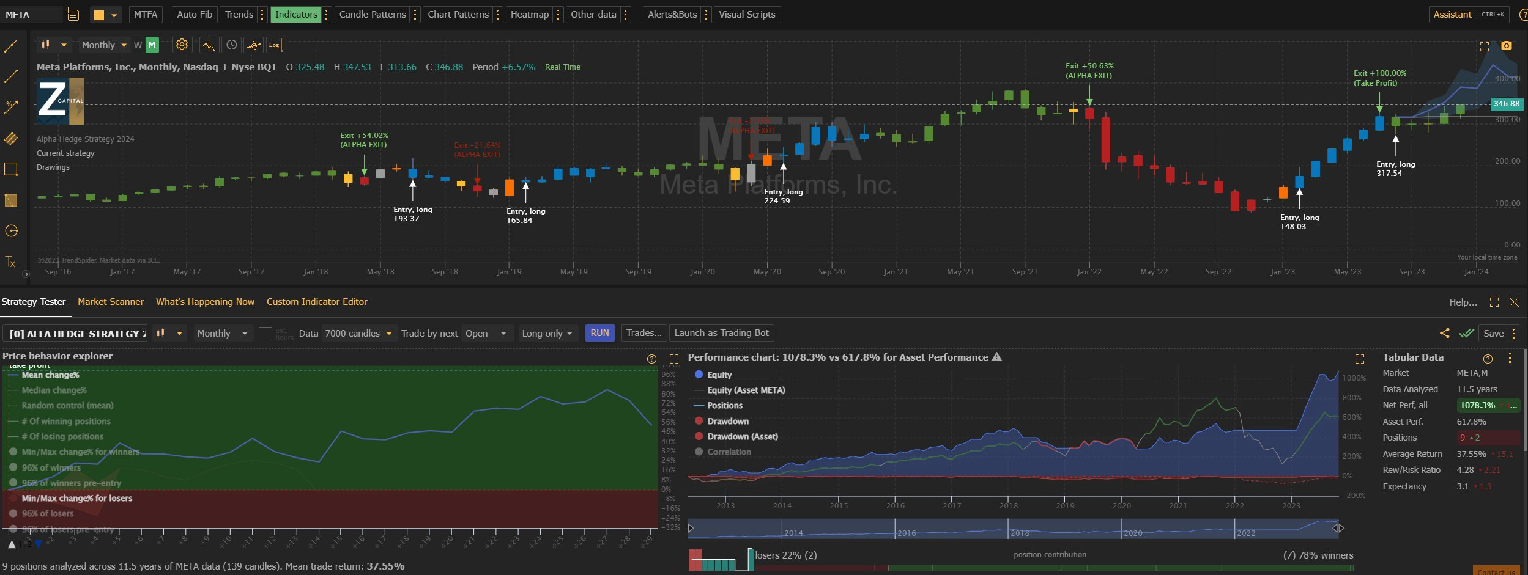Click the price compare line chart icon
Viewport: 1528px width, 575px height.
pyautogui.click(x=208, y=45)
